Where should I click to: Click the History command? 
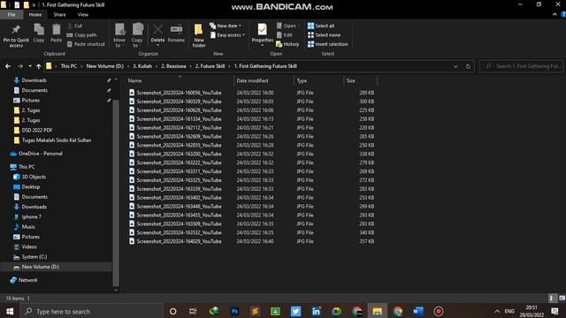[x=287, y=44]
